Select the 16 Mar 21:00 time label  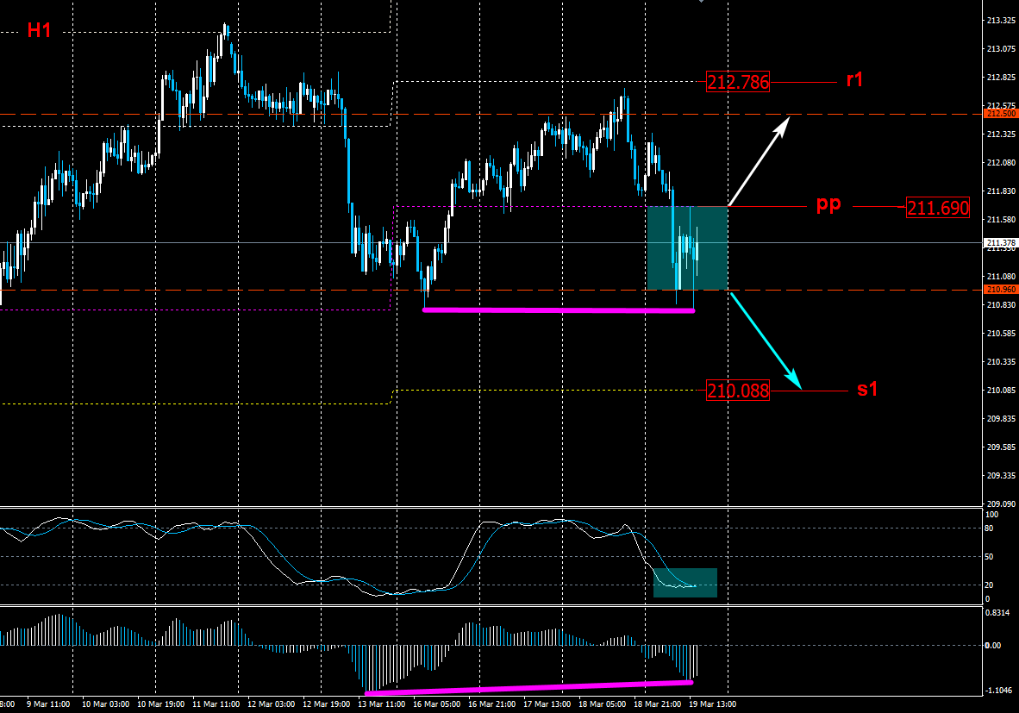492,704
